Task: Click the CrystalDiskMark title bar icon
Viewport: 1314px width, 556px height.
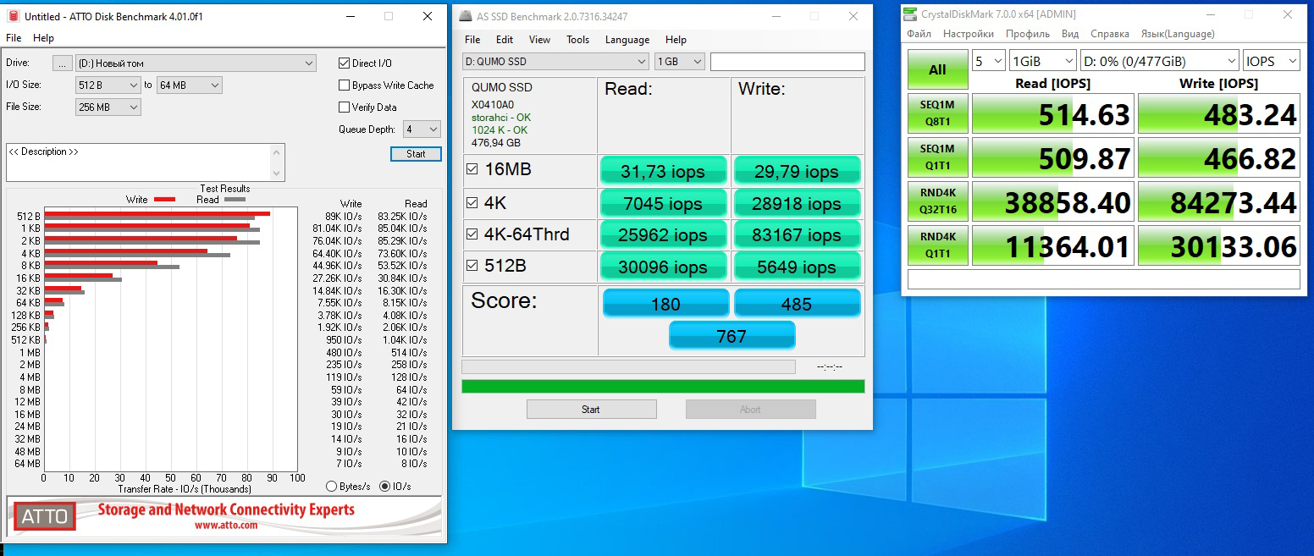Action: pyautogui.click(x=910, y=14)
